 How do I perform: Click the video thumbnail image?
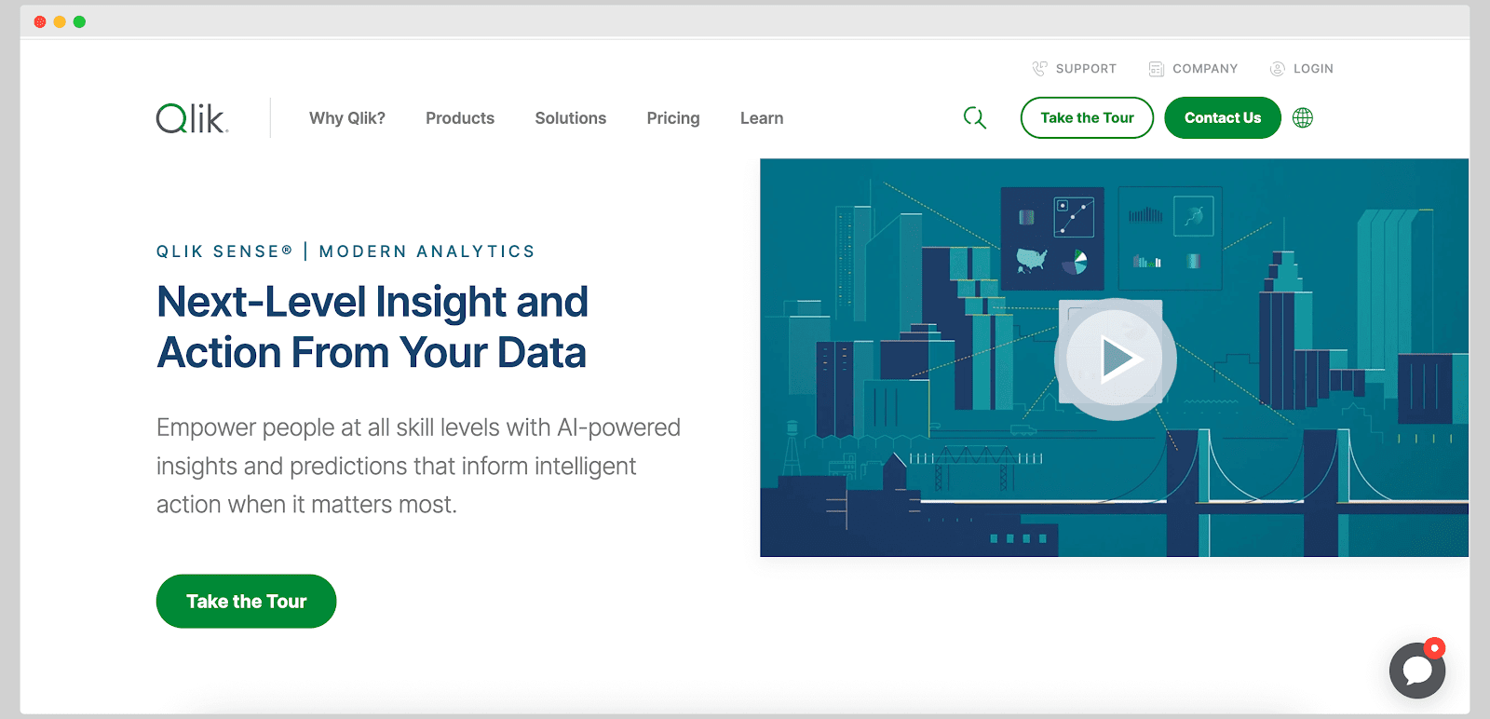pos(1114,358)
